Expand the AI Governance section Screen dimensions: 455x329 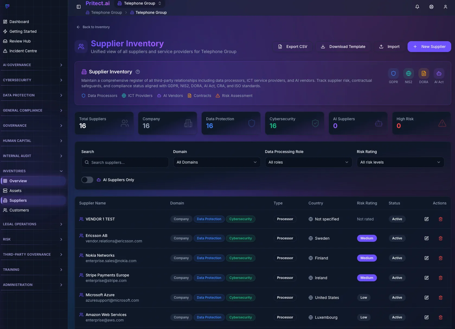(x=33, y=65)
